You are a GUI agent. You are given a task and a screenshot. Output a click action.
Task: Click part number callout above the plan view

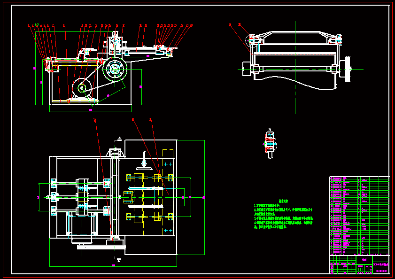coord(134,119)
